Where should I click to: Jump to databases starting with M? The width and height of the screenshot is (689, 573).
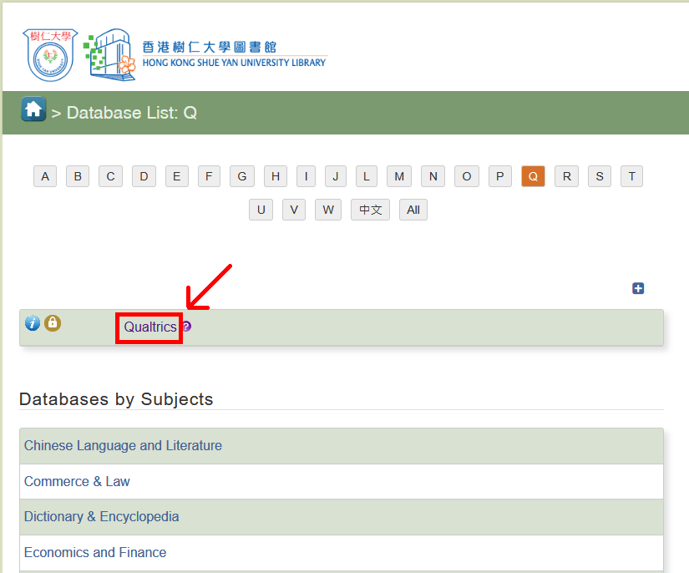pos(399,176)
